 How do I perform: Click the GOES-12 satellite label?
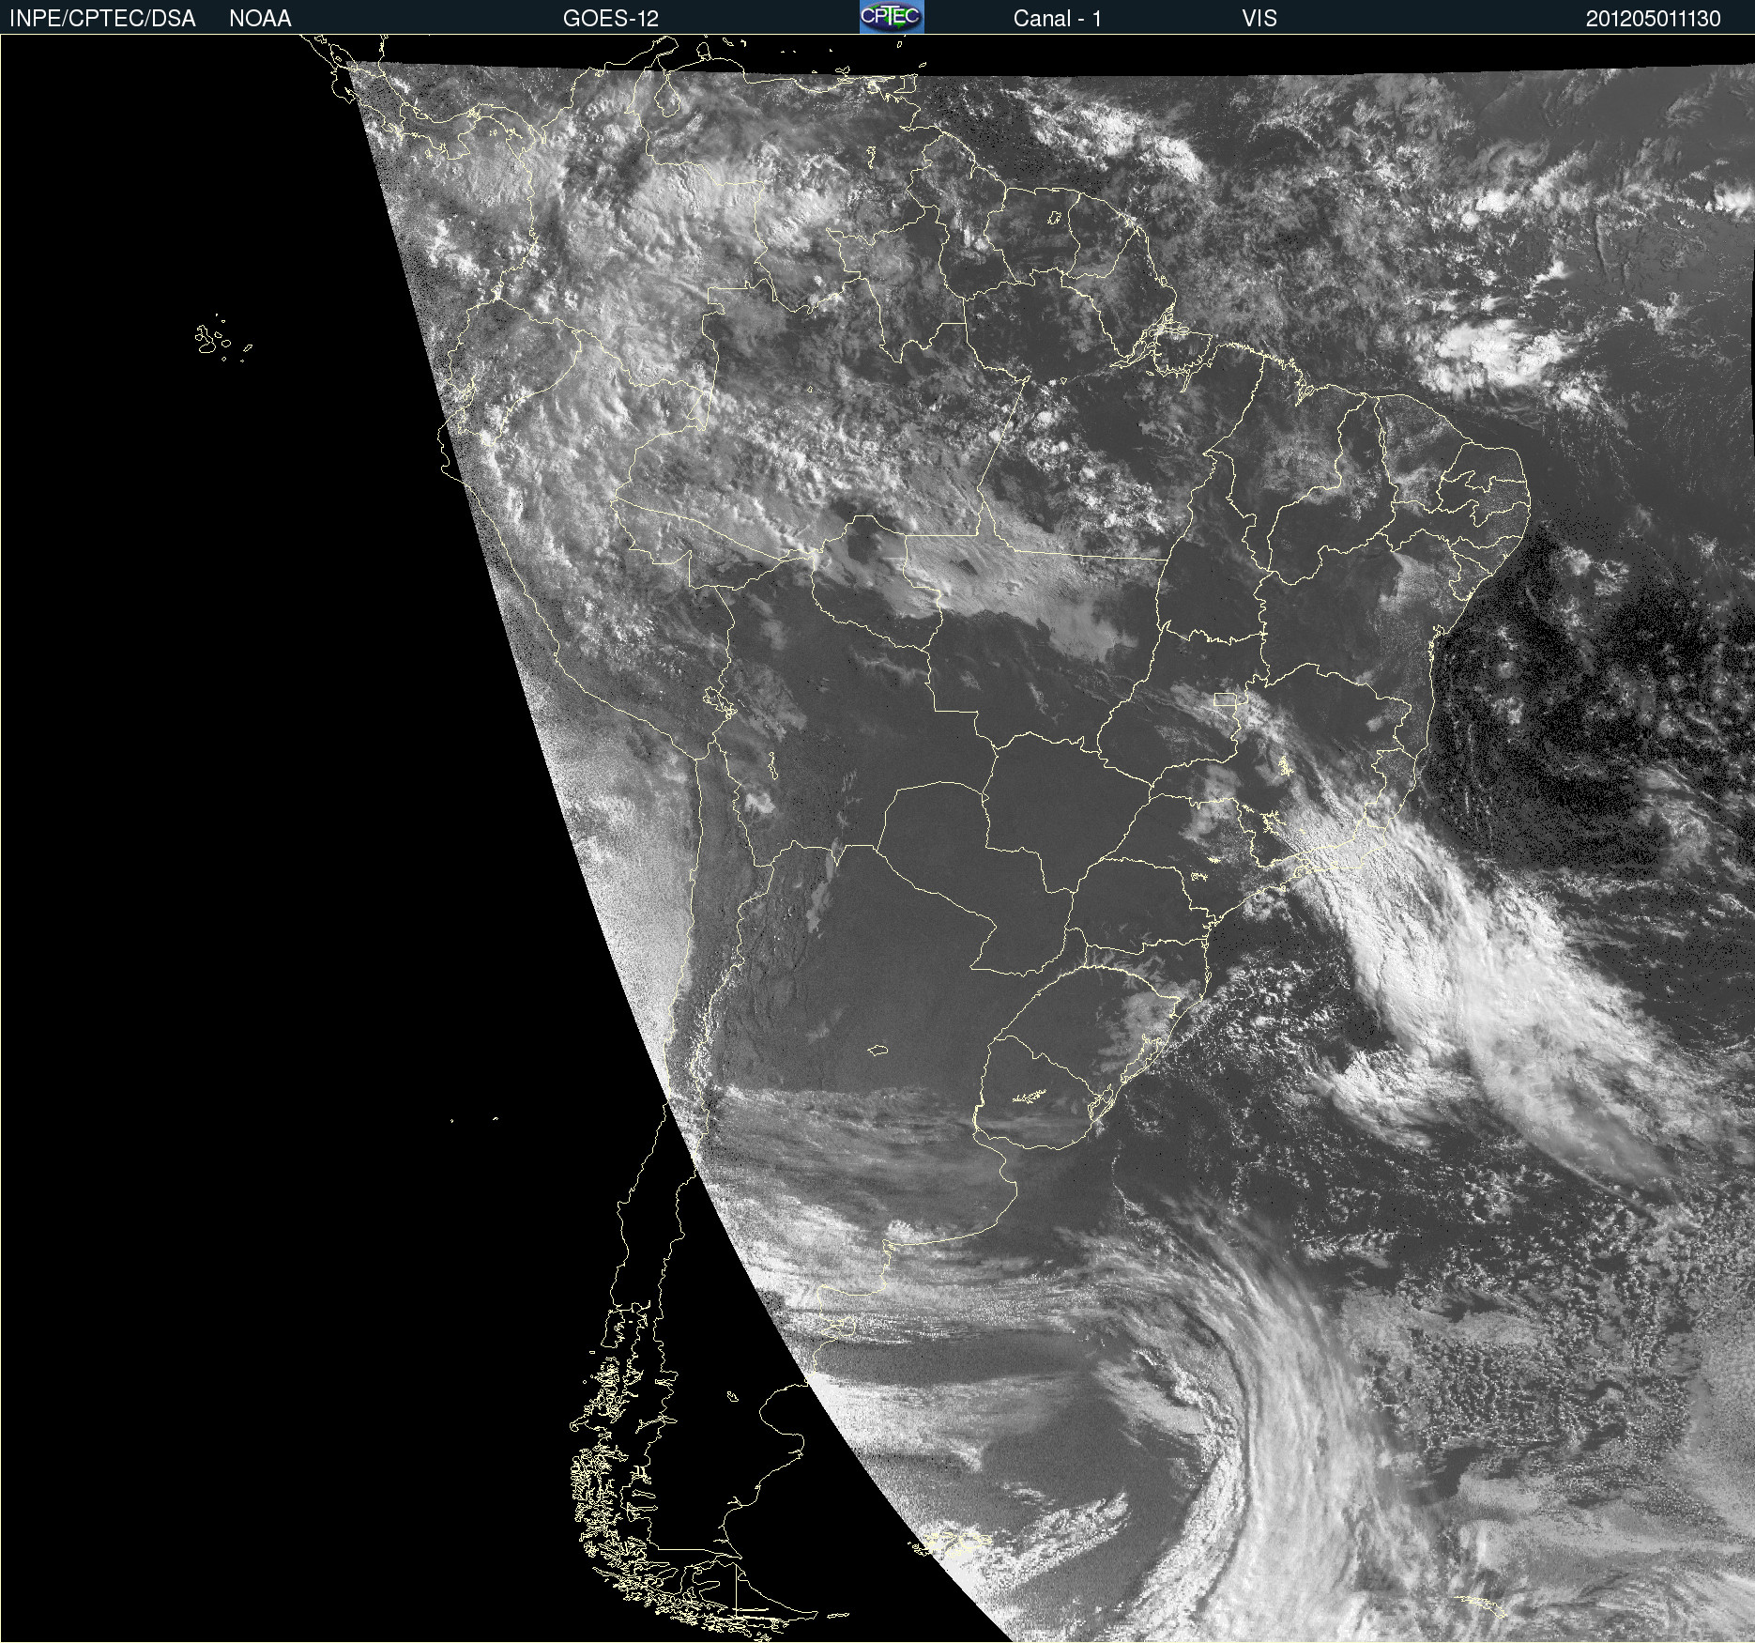pyautogui.click(x=611, y=19)
